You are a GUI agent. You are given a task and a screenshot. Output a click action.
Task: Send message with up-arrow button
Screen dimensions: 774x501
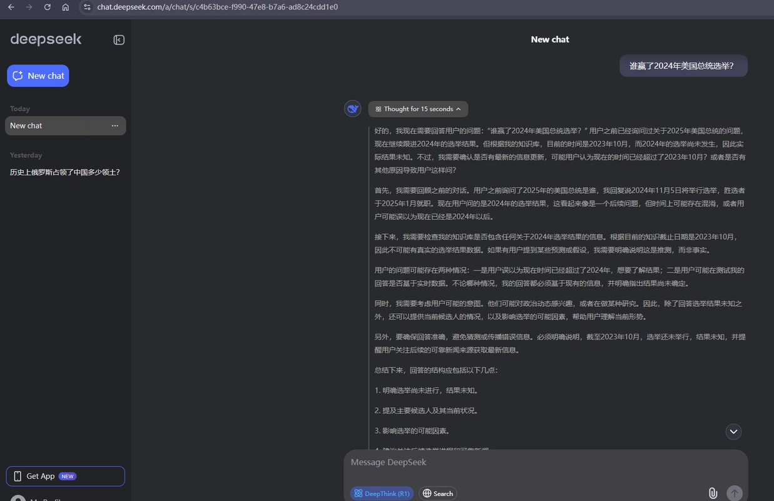tap(735, 493)
